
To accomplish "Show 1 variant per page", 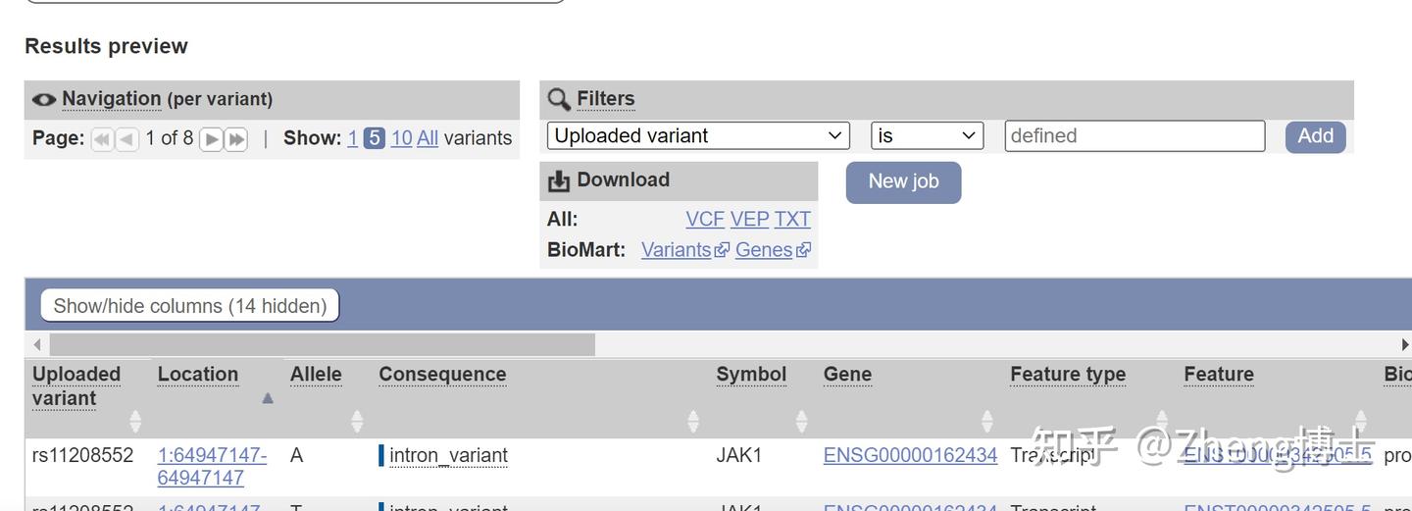I will (x=352, y=138).
